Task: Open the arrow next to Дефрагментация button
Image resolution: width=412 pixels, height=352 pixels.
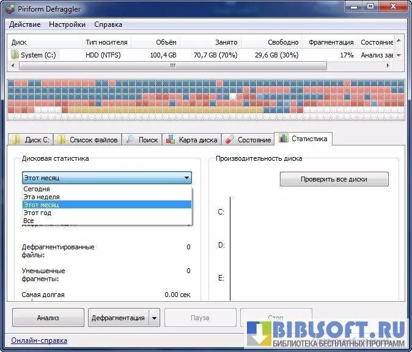Action: click(154, 318)
